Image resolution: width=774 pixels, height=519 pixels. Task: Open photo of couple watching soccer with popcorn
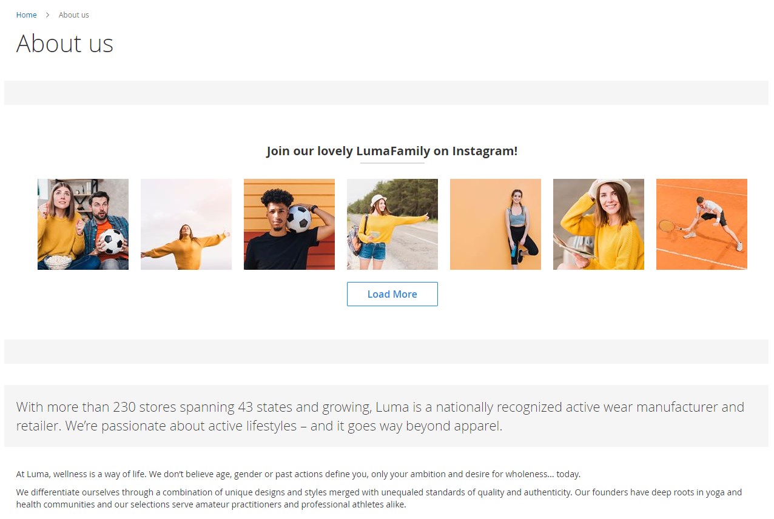pos(83,224)
